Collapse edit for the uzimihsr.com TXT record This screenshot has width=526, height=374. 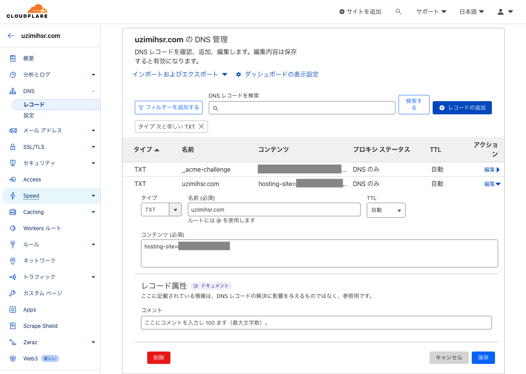[x=492, y=184]
